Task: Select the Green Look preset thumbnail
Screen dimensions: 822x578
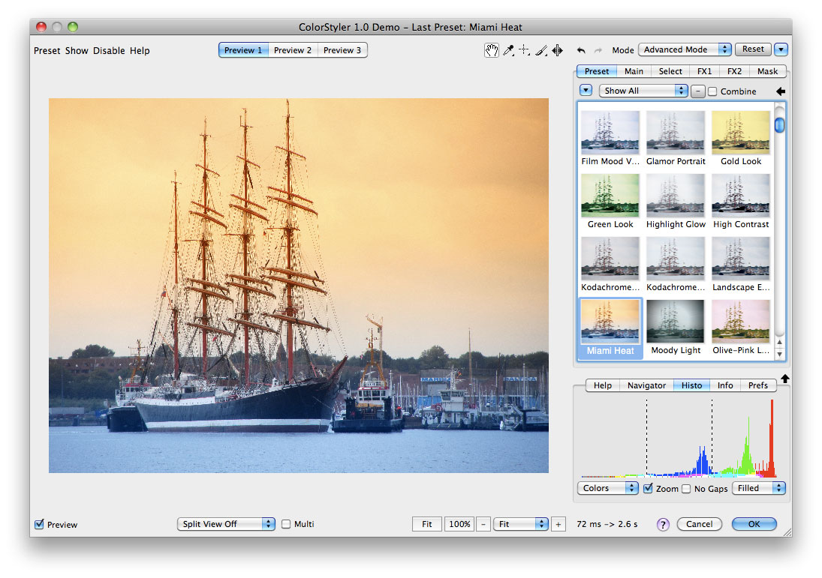Action: tap(610, 195)
